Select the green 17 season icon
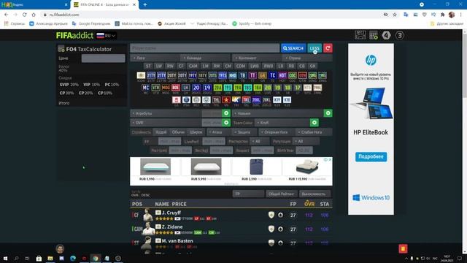467x263 pixels. coord(298,88)
